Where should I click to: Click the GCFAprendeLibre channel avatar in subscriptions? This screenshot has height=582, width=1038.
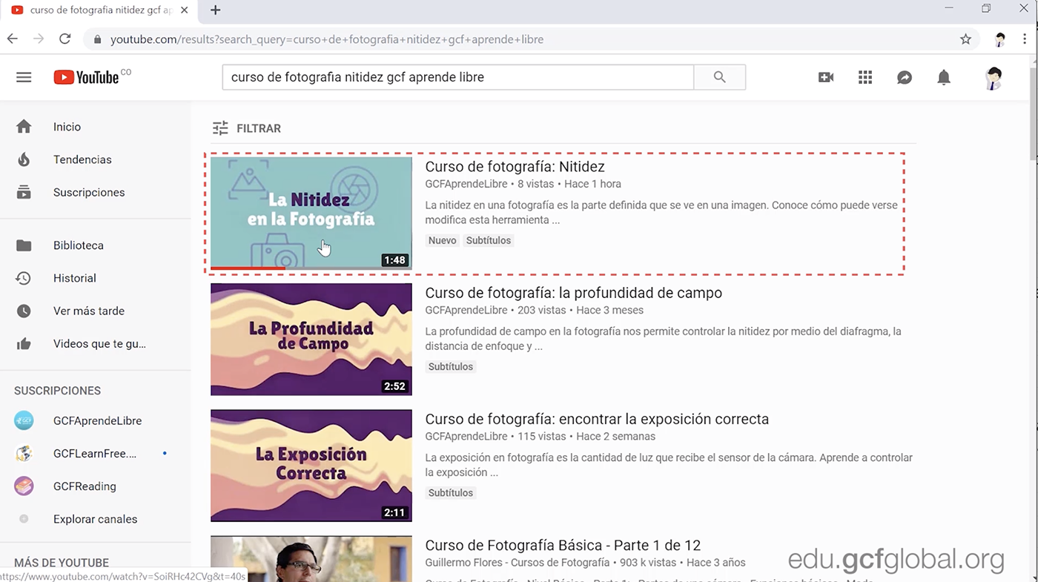(24, 420)
